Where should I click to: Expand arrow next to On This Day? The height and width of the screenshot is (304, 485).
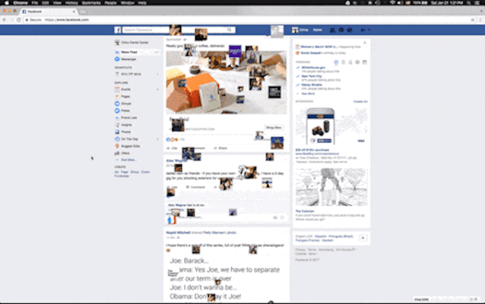158,140
